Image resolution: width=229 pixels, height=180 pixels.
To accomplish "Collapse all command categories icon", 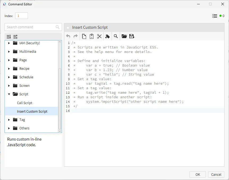I will (15, 37).
